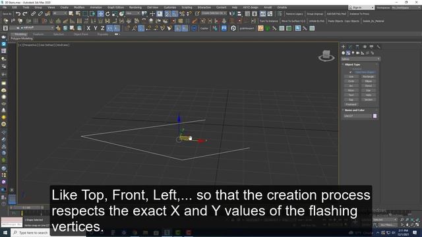Viewport: 422px width, 237px height.
Task: Click the Turn To Instance button
Action: point(268,21)
